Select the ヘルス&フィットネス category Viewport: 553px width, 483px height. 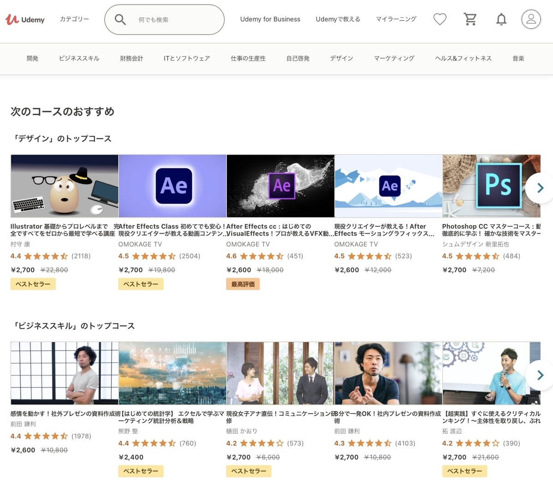(x=464, y=58)
